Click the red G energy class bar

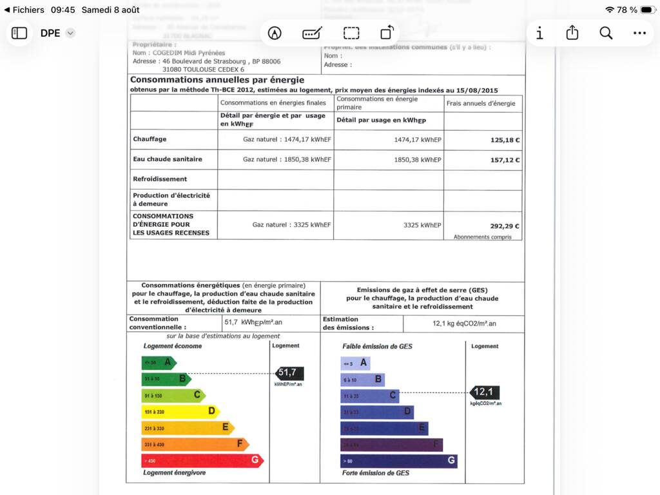[x=202, y=460]
